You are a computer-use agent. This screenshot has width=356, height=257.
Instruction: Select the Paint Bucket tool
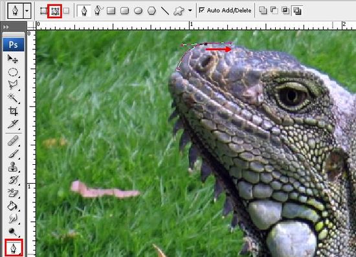pos(12,206)
